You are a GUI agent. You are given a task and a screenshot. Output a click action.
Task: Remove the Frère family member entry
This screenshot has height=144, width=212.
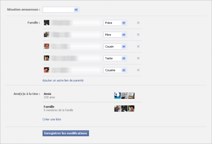[x=138, y=23]
